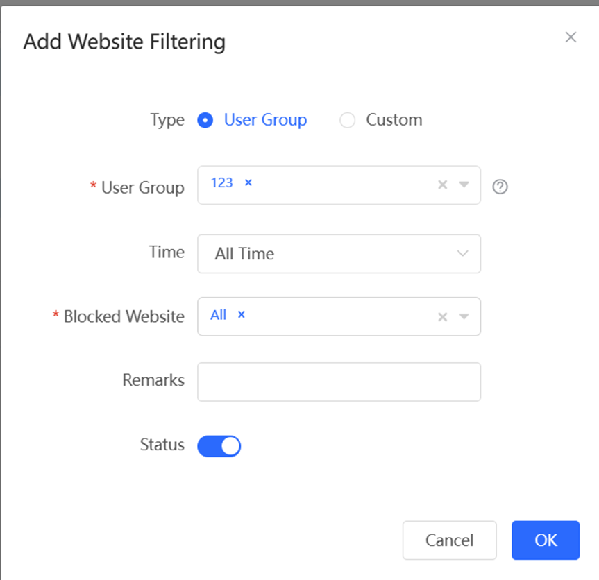Click the blue User Group option label

point(266,120)
